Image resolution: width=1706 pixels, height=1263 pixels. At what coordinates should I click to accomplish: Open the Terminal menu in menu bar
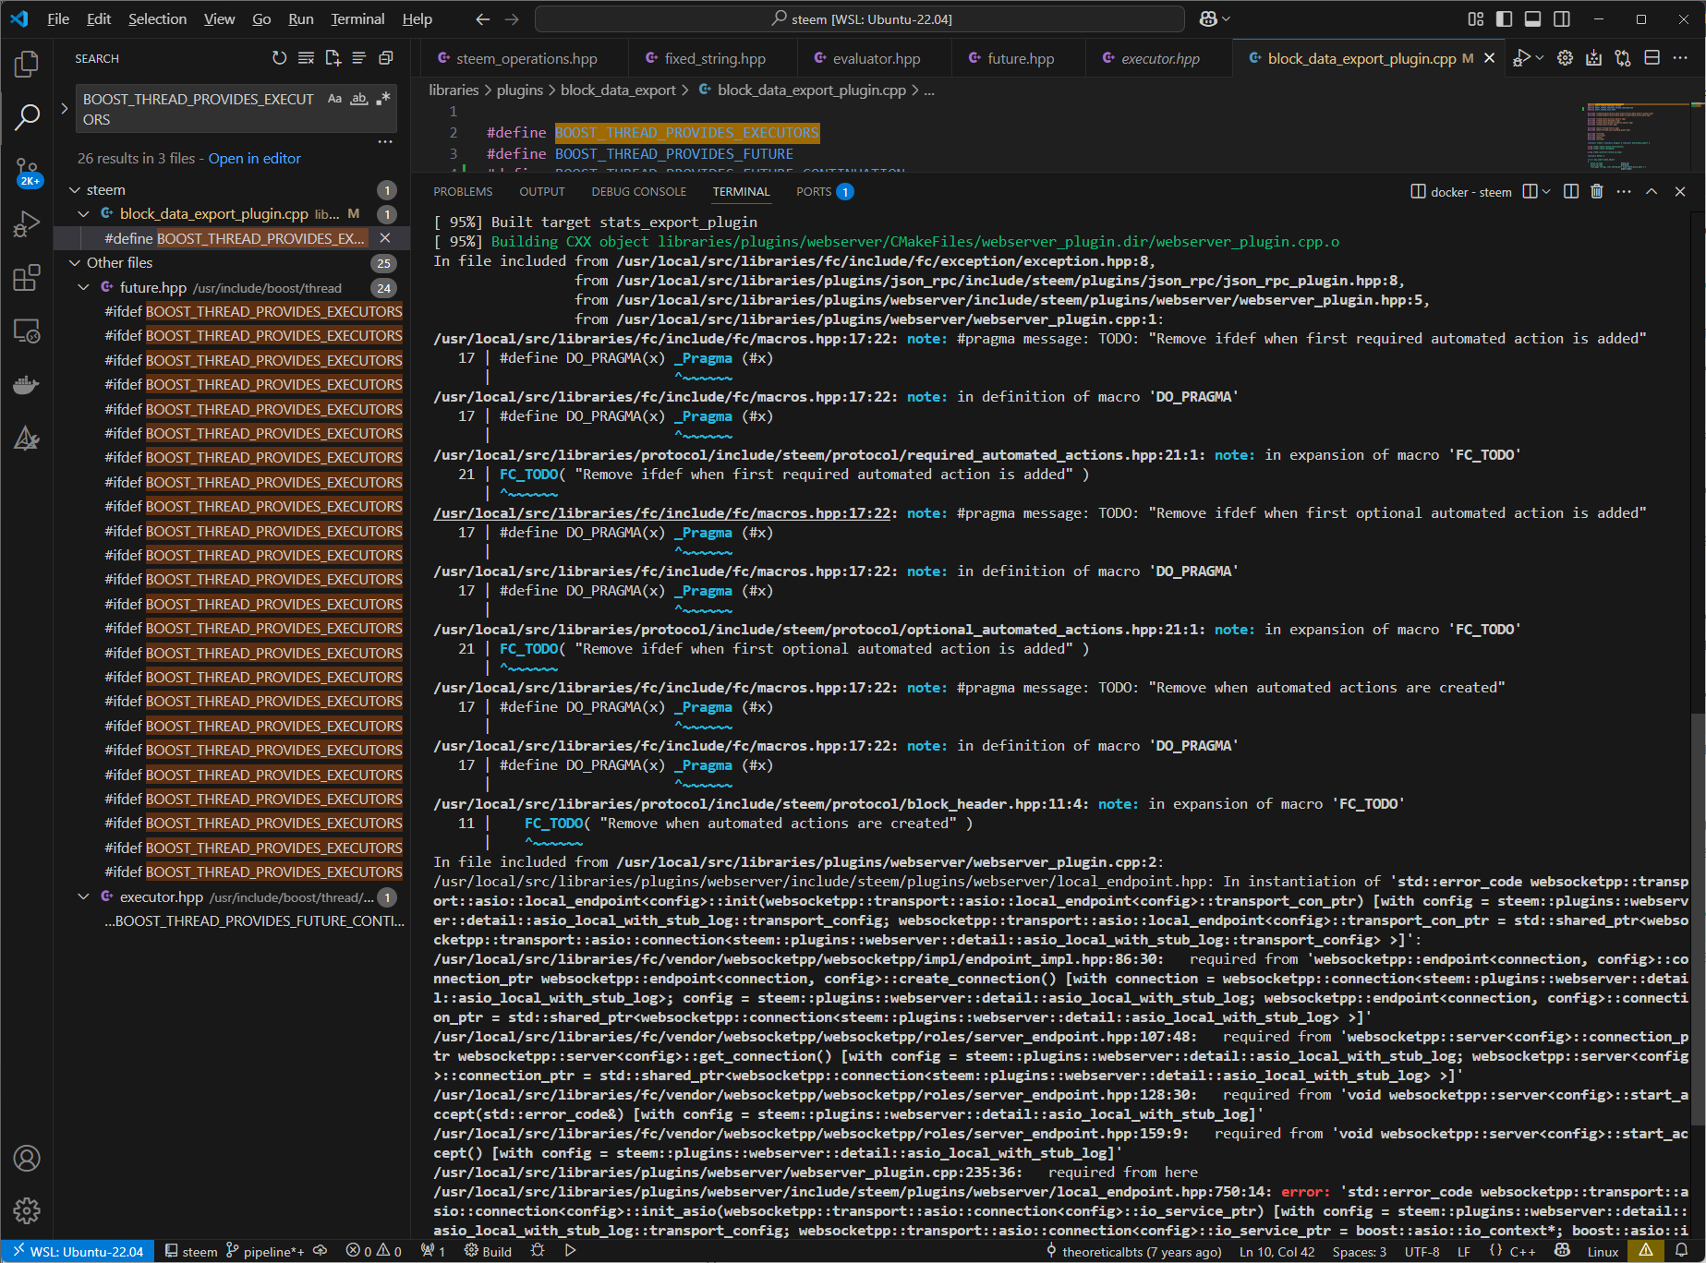(357, 18)
